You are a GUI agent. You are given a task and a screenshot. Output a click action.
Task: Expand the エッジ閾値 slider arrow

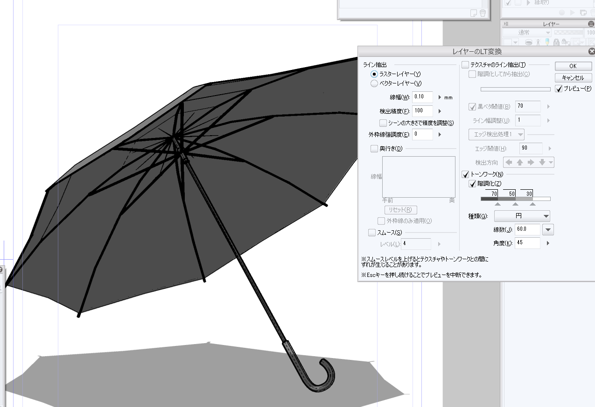tap(550, 148)
